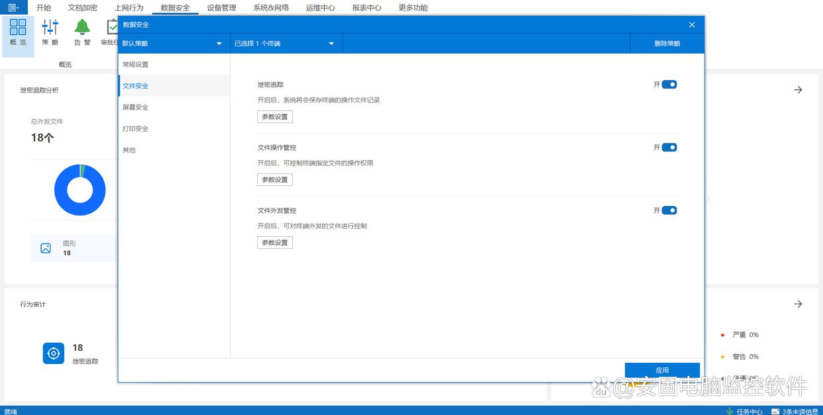Click the 图形 image file type icon
Viewport: 823px width, 415px height.
point(46,248)
